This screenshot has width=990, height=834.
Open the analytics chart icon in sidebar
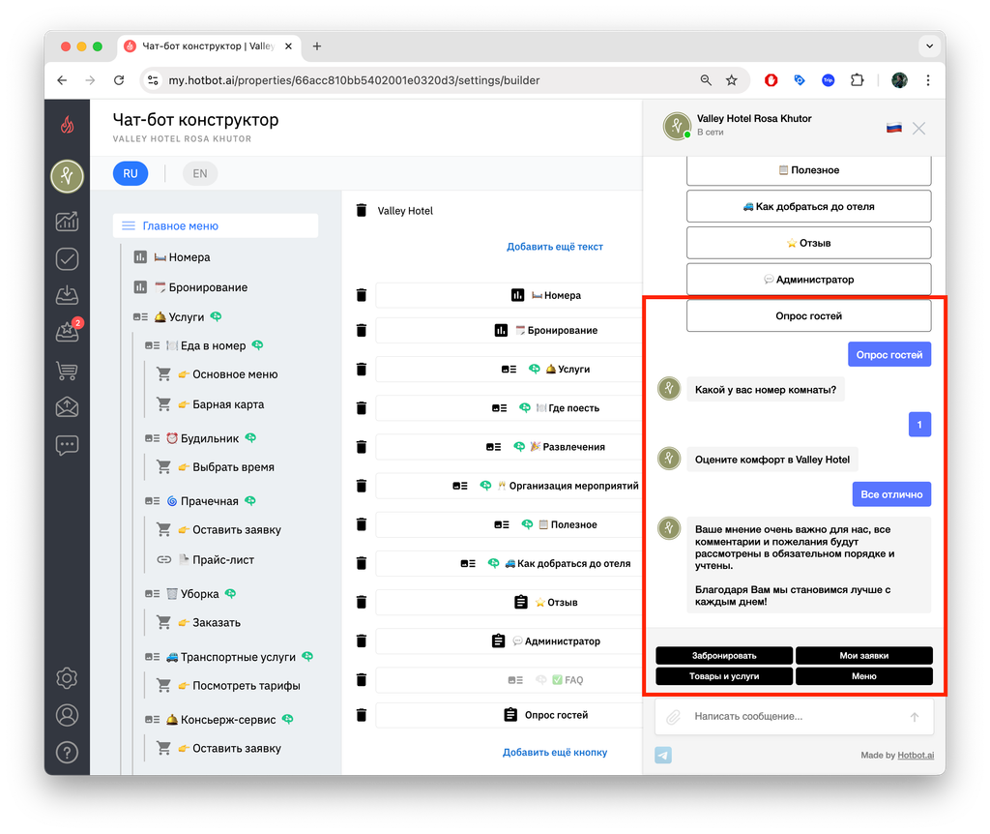(x=67, y=222)
